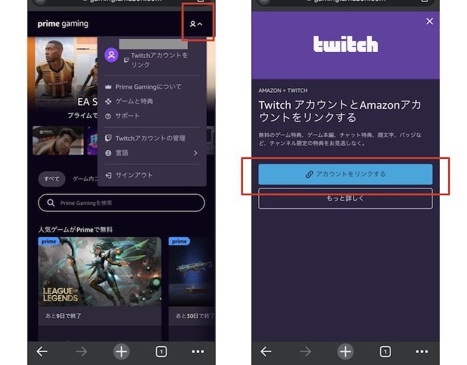Image resolution: width=467 pixels, height=365 pixels.
Task: Close the Twitch link dialog with X
Action: coord(430,21)
